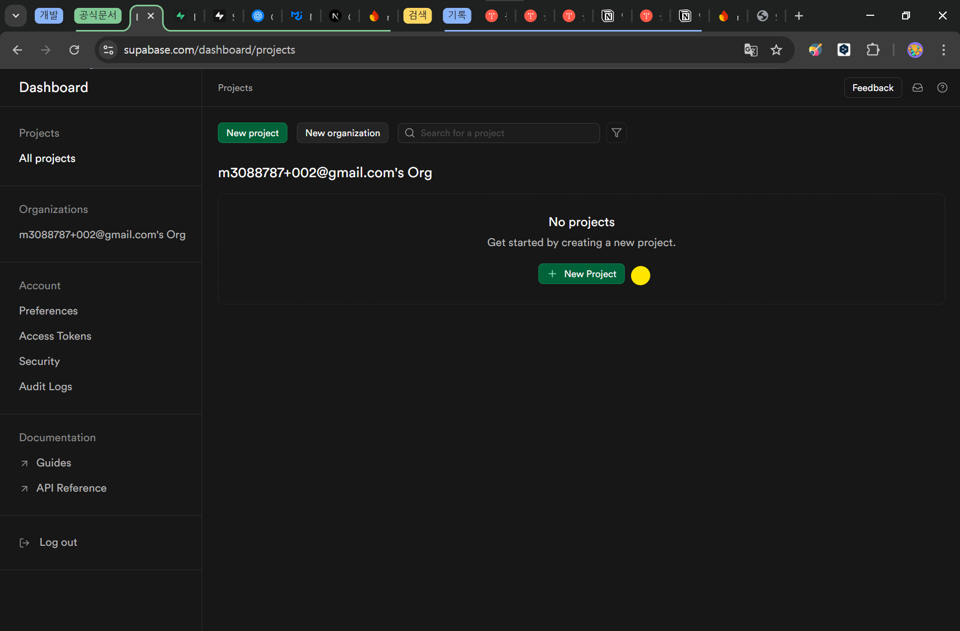Open the API Reference link
The image size is (960, 631).
coord(72,488)
